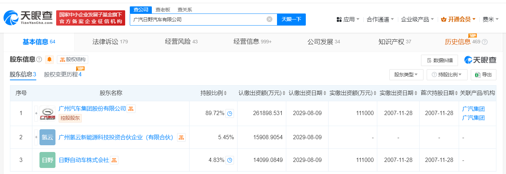
Task: Open the 应用 dropdown menu
Action: click(348, 19)
